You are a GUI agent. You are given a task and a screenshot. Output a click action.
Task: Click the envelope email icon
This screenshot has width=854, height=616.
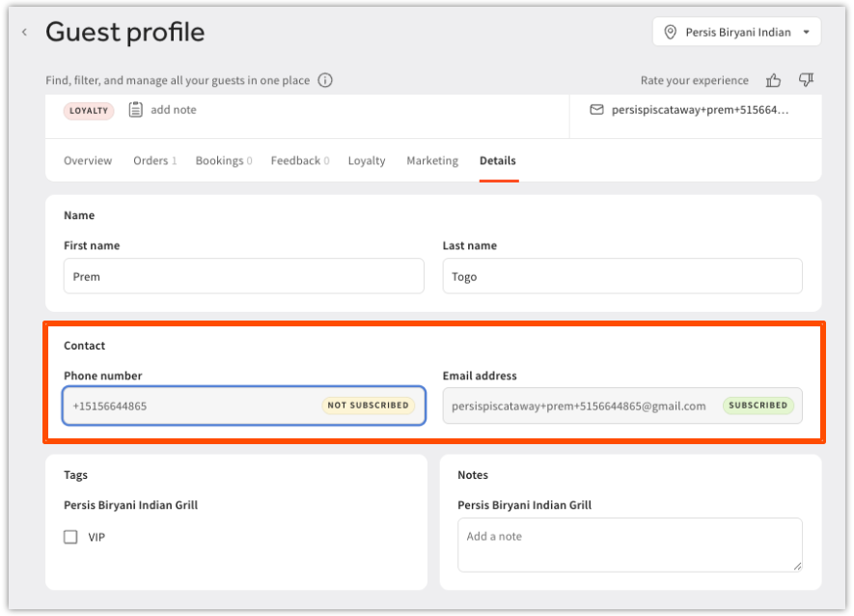click(x=596, y=110)
